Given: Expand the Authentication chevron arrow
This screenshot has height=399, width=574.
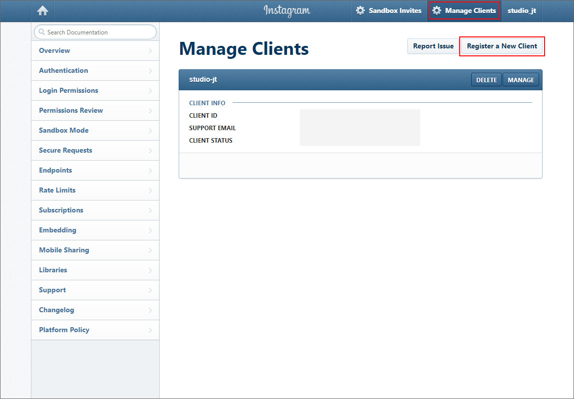Looking at the screenshot, I should pyautogui.click(x=150, y=71).
